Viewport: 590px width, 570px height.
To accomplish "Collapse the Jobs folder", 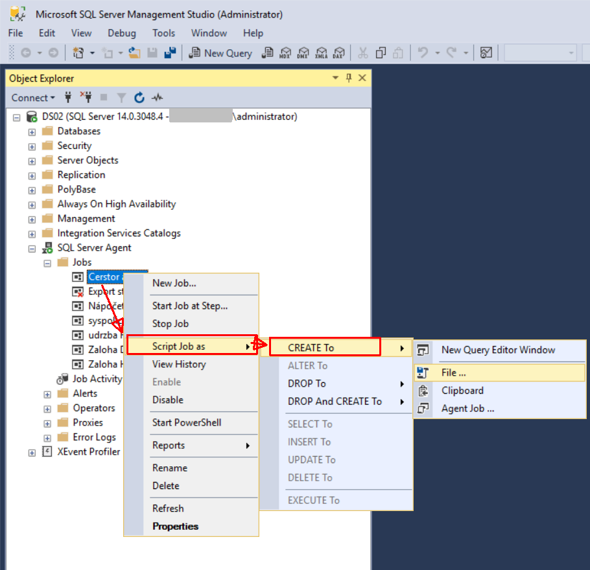I will tap(47, 263).
